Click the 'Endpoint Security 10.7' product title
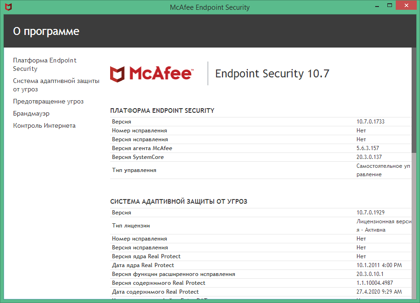This screenshot has width=420, height=303. tap(272, 74)
